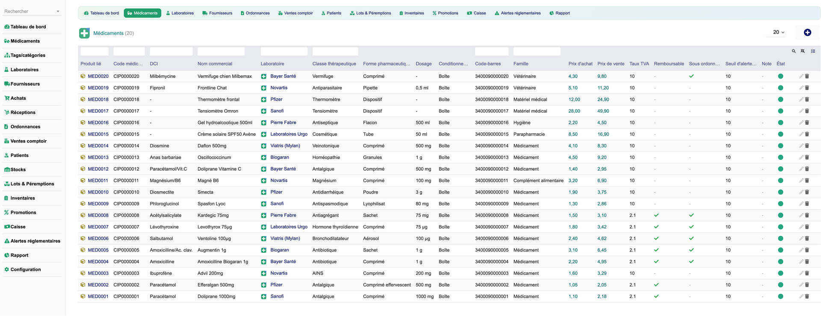Click laboratory icon before Pfizer in MED0018 row
Screen dimensions: 832x316
[264, 99]
